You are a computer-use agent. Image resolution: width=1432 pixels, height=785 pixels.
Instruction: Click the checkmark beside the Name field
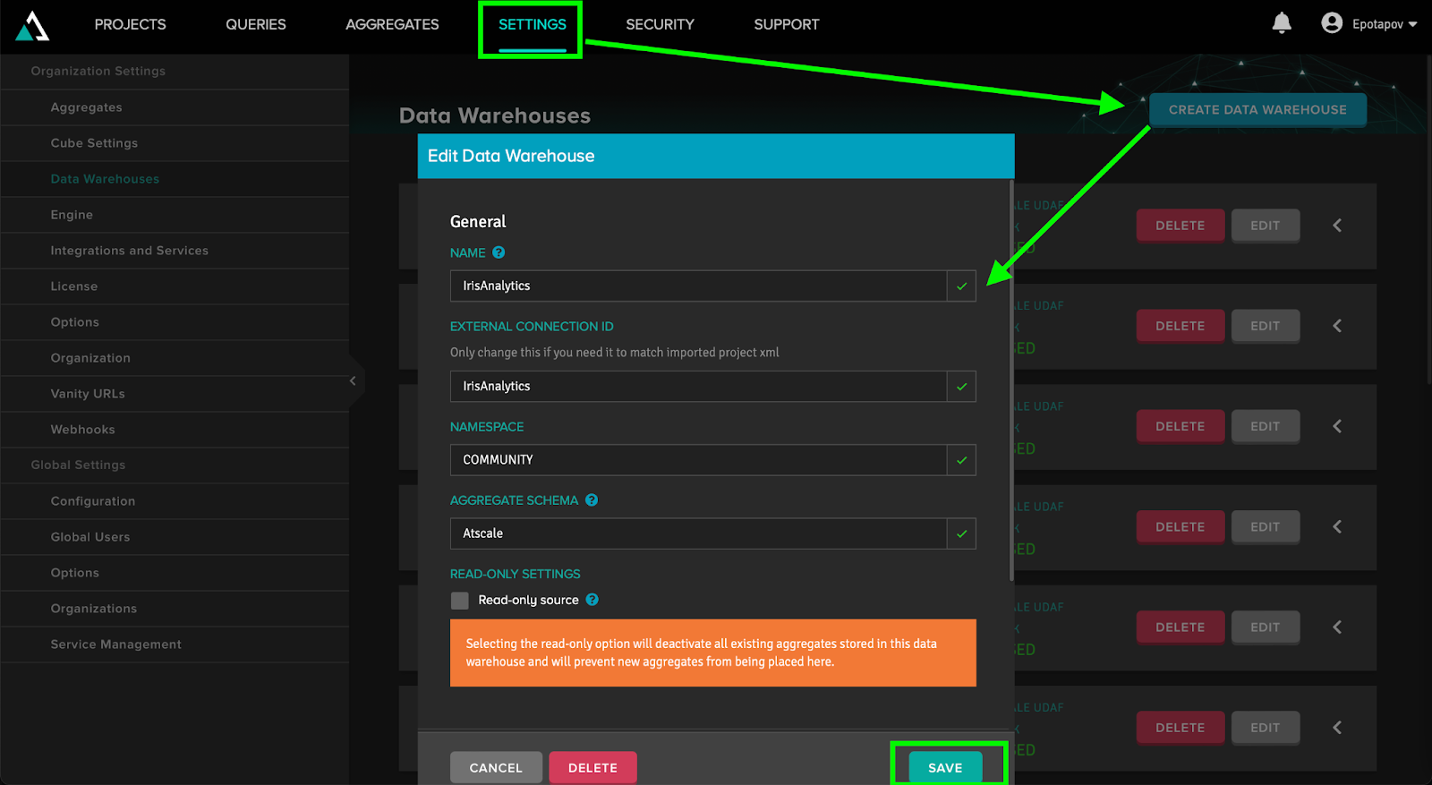pyautogui.click(x=961, y=286)
